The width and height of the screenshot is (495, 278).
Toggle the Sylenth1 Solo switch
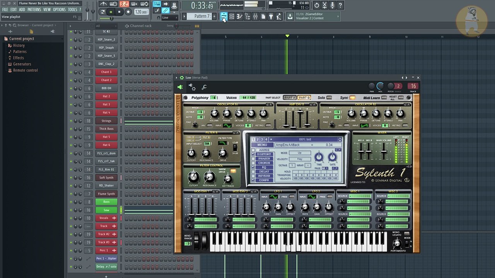pyautogui.click(x=329, y=98)
